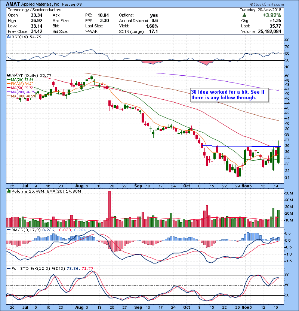
Task: Click the AMAT (Daily) 35.77 chart title
Action: 31,75
